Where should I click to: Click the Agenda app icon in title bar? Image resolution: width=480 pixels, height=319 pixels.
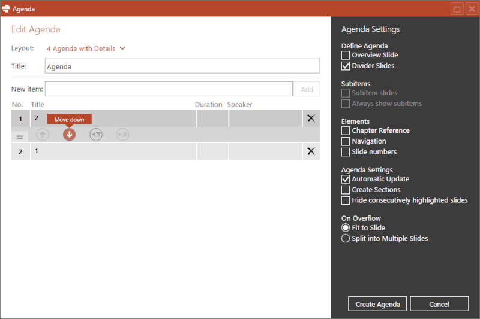click(6, 8)
